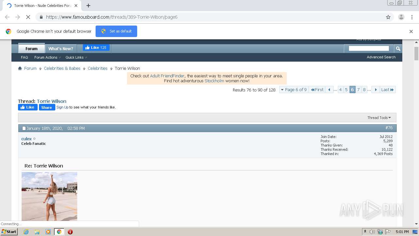This screenshot has height=236, width=419.
Task: Launch Internet Explorer from taskbar
Action: (x=26, y=232)
